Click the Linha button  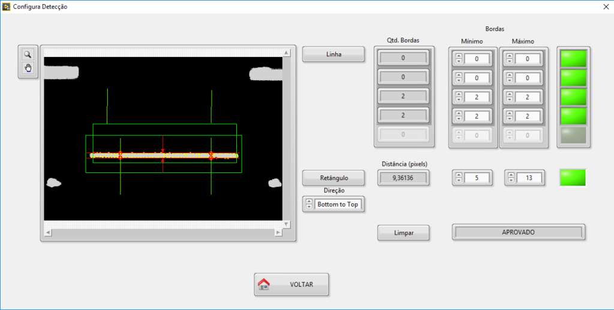333,54
